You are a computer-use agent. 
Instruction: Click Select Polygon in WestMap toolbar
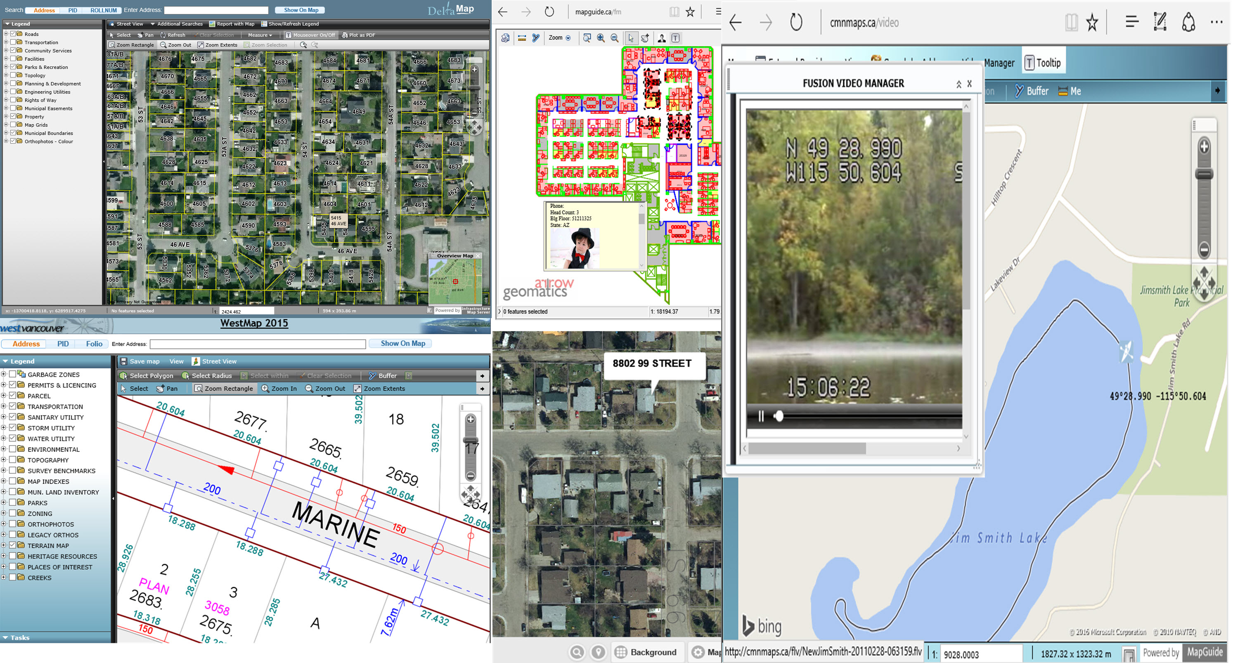(147, 375)
